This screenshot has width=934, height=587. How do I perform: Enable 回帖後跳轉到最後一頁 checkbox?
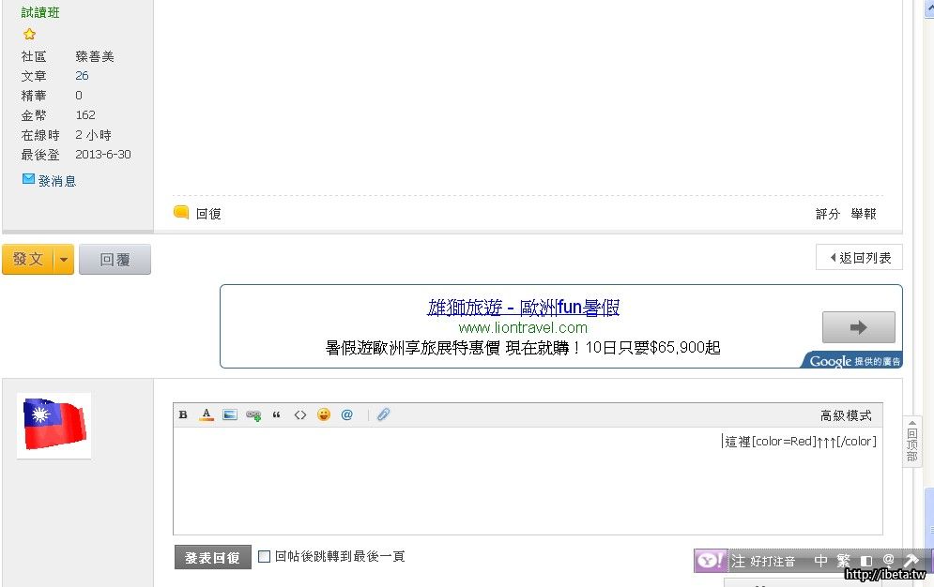265,557
